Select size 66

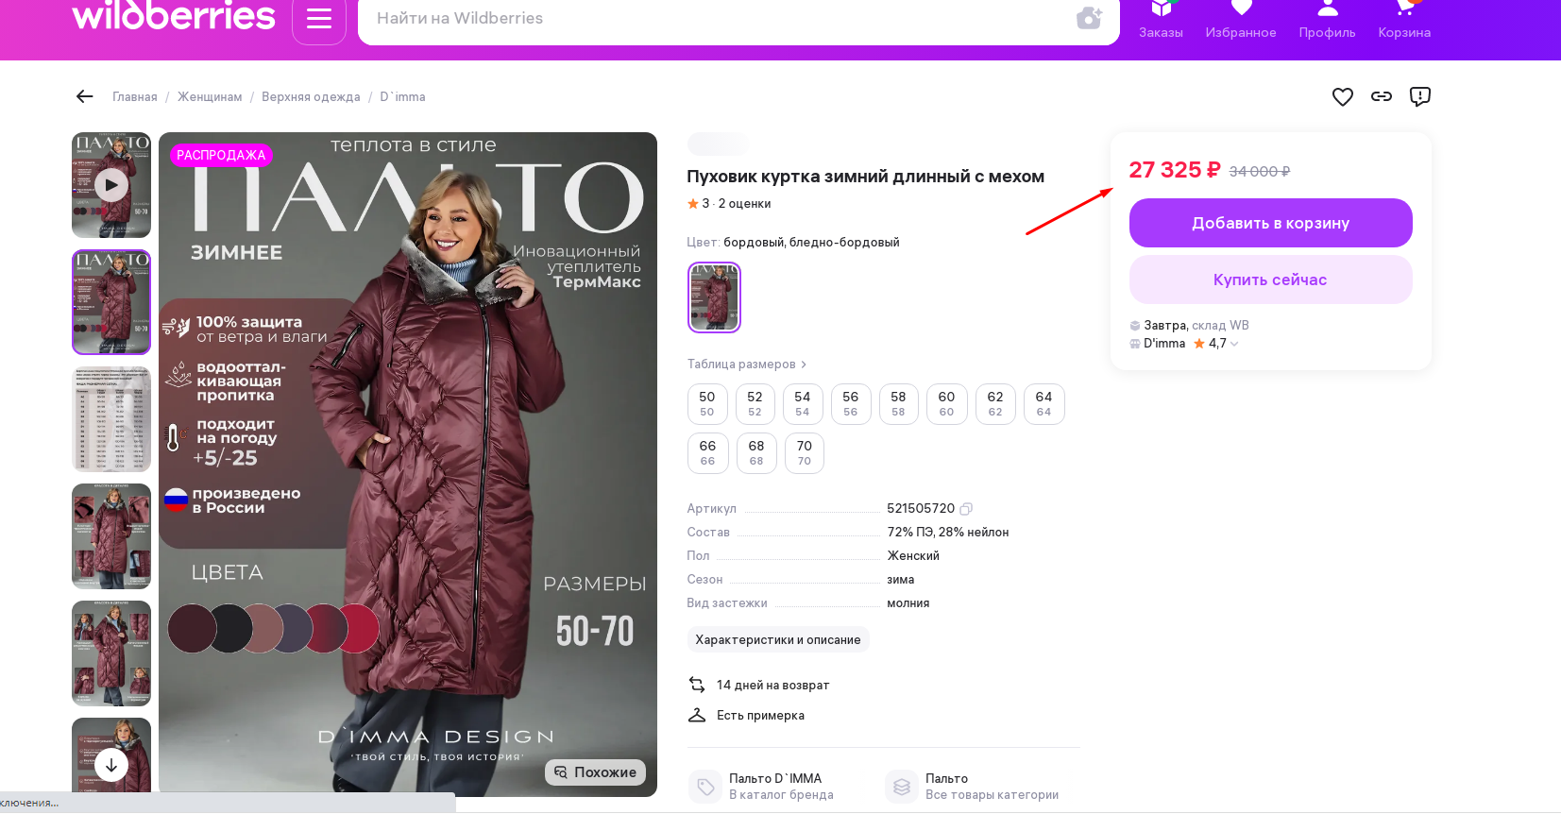[707, 453]
